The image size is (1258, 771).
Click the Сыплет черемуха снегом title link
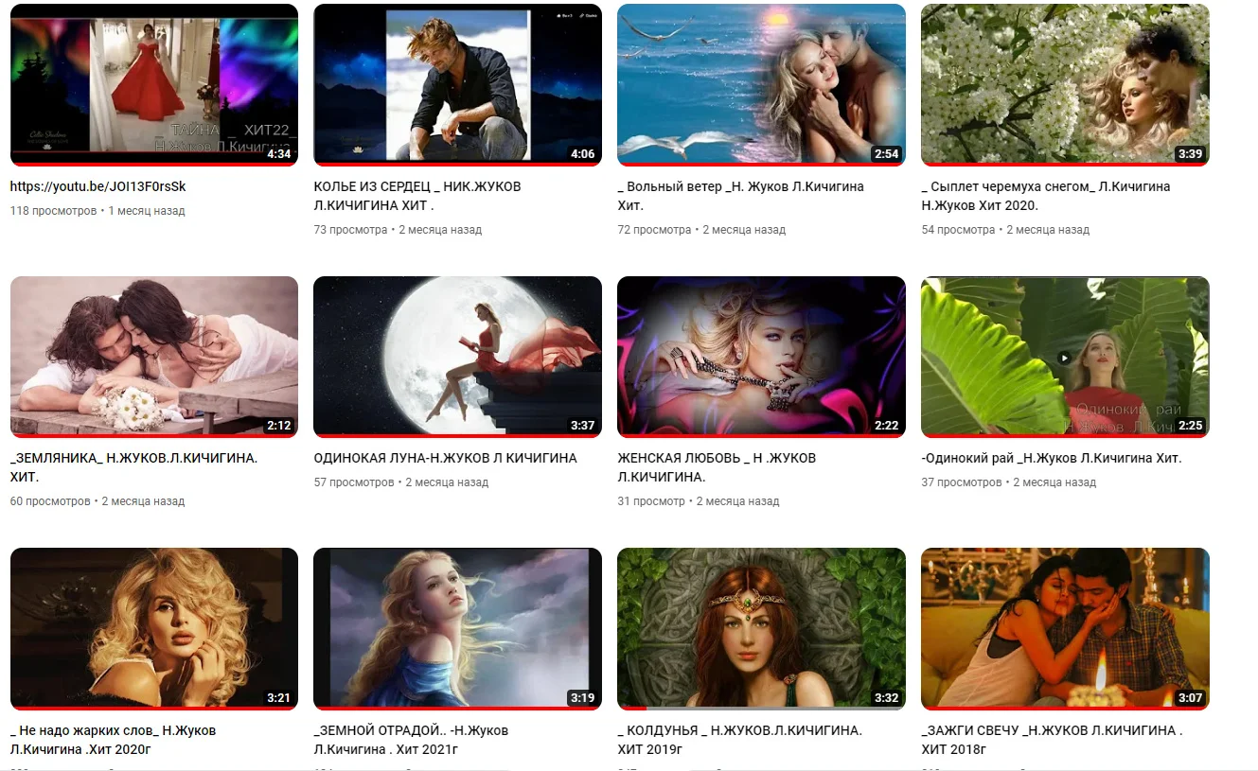[x=1046, y=196]
